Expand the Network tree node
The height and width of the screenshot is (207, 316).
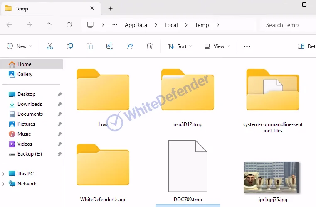click(4, 184)
